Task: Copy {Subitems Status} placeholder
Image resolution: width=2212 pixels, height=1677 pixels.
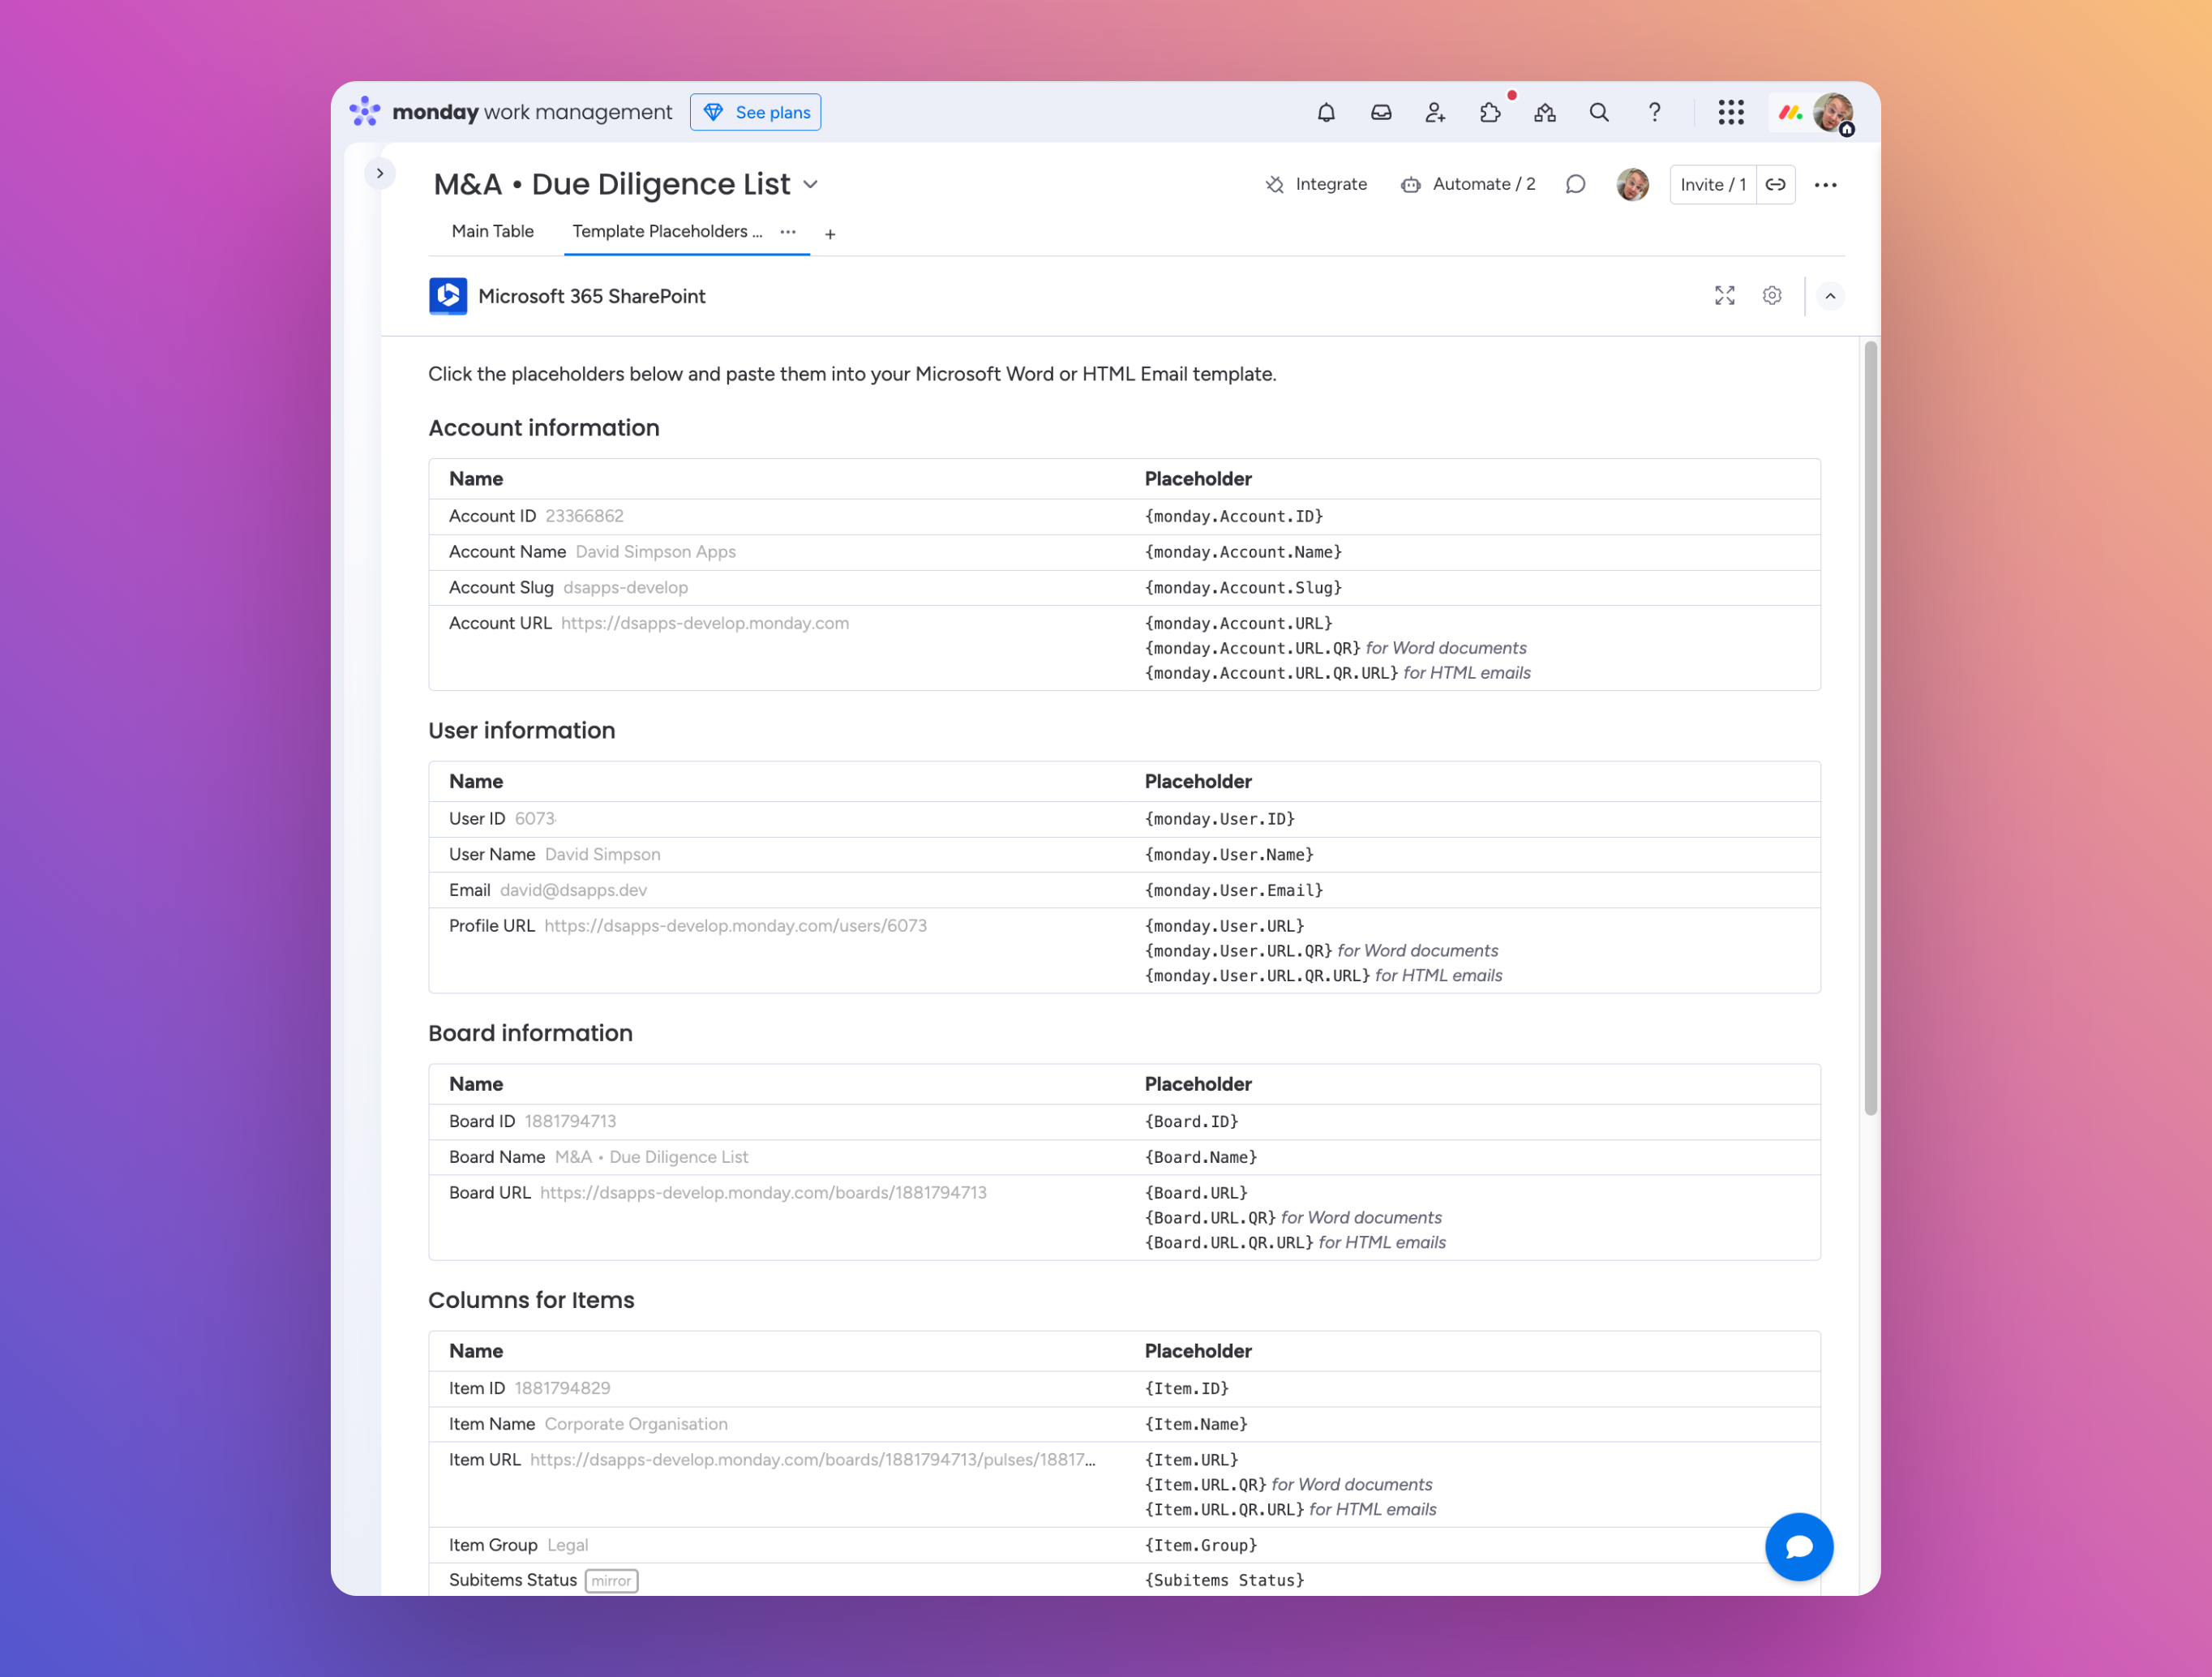Action: coord(1224,1581)
